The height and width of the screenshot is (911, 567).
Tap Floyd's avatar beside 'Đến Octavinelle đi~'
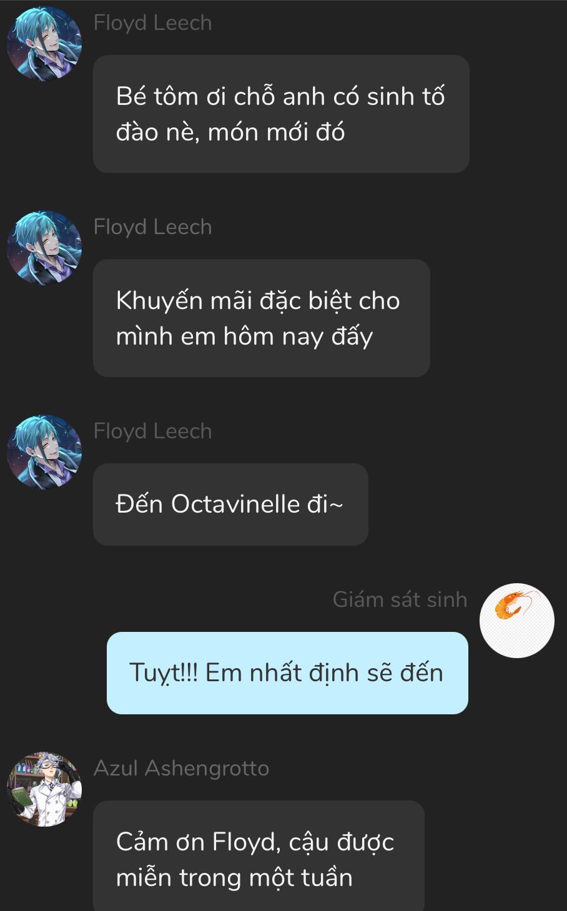click(44, 452)
